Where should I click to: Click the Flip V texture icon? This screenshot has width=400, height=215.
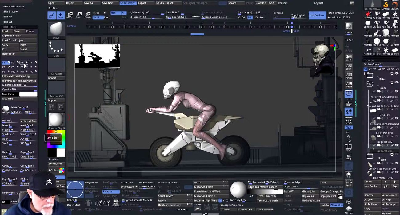[x=52, y=107]
